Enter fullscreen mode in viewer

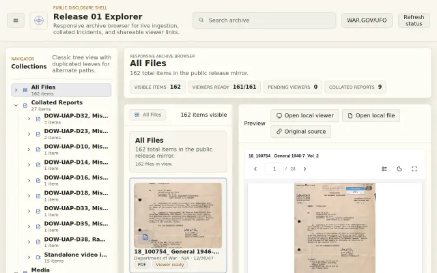point(414,169)
